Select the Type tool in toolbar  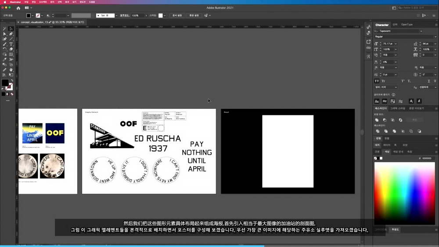coord(11,44)
